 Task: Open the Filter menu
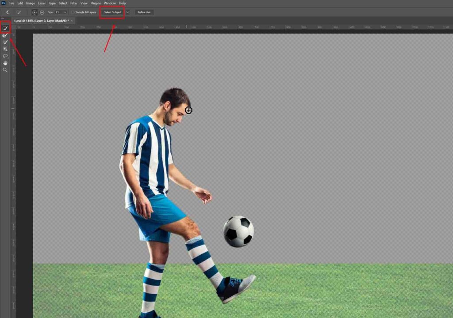[x=74, y=3]
